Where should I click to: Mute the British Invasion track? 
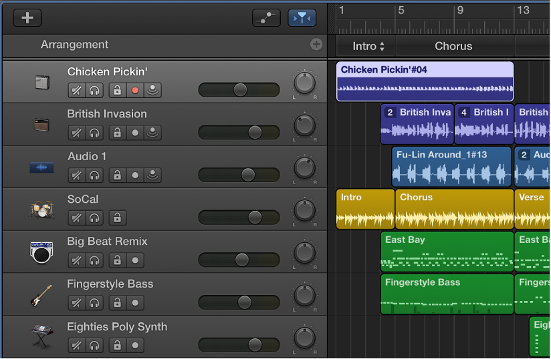coord(77,133)
